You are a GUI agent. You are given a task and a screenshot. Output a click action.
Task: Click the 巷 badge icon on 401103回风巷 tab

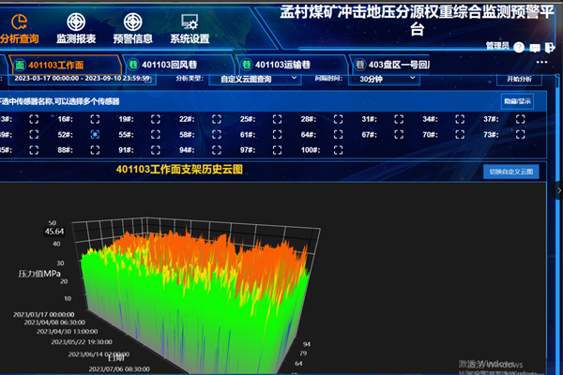coord(134,65)
